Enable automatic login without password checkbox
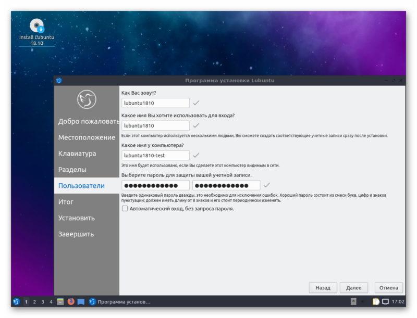Screen dimensions: 417x318 [x=125, y=209]
